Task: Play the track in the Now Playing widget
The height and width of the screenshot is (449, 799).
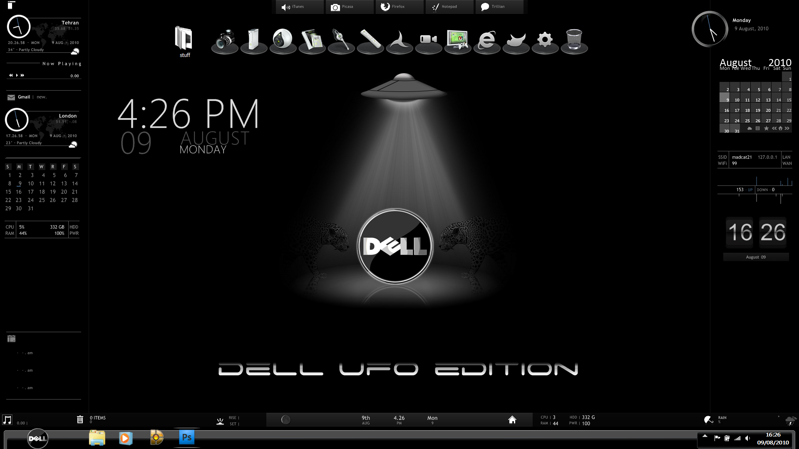Action: [x=17, y=75]
